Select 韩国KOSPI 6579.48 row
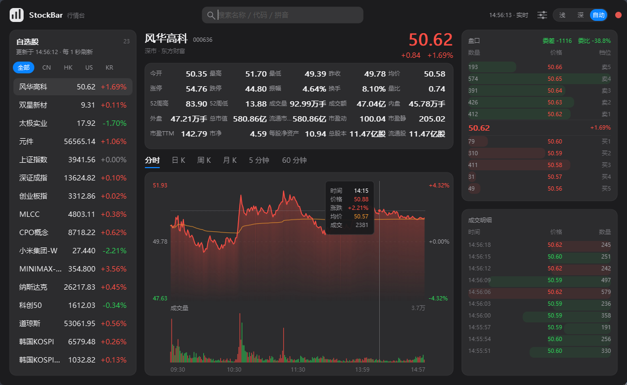This screenshot has width=627, height=385. tap(73, 342)
